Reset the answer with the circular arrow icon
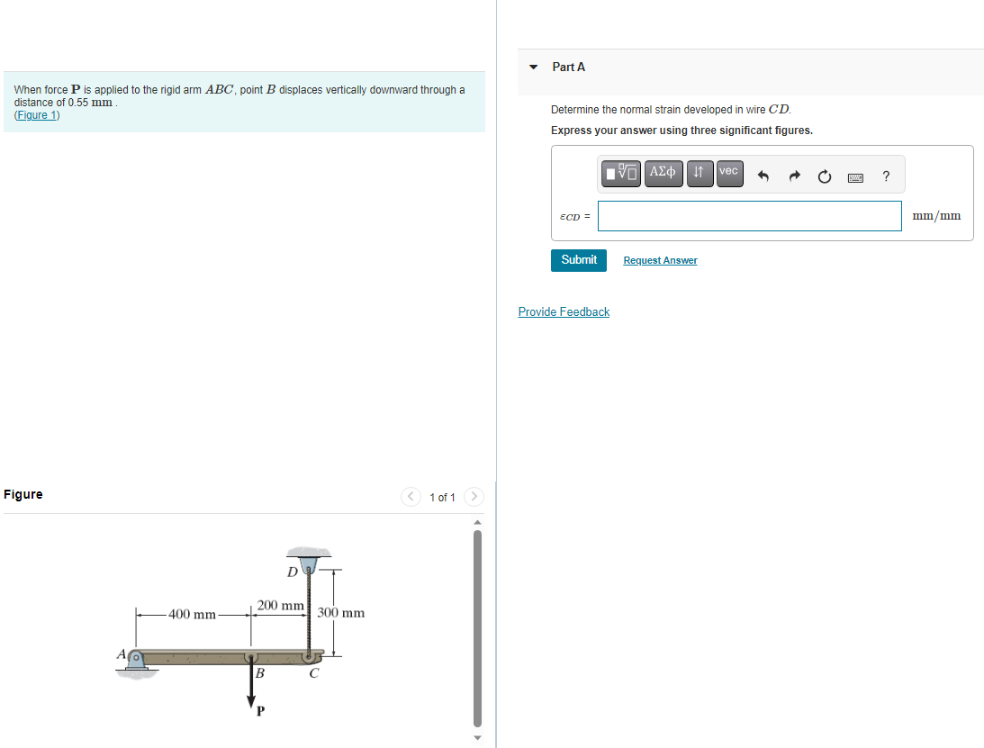The height and width of the screenshot is (748, 984). 824,175
